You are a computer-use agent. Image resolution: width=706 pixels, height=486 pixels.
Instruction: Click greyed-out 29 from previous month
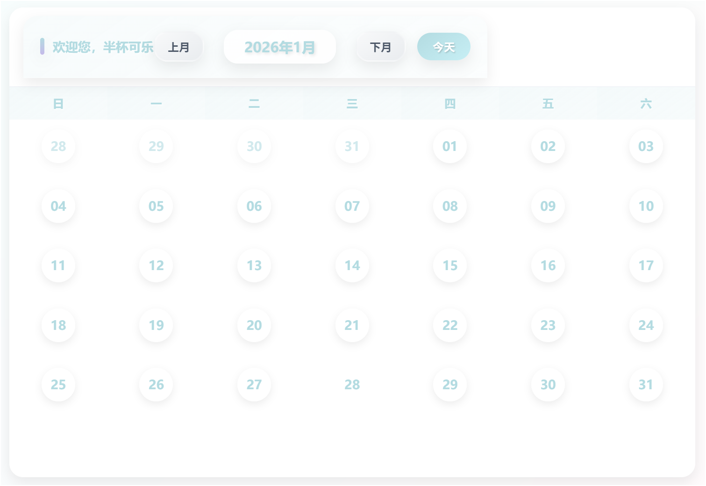156,146
